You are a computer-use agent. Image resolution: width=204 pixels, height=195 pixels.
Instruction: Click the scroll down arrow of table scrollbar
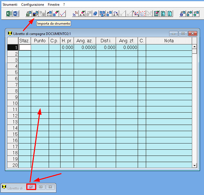[195, 165]
